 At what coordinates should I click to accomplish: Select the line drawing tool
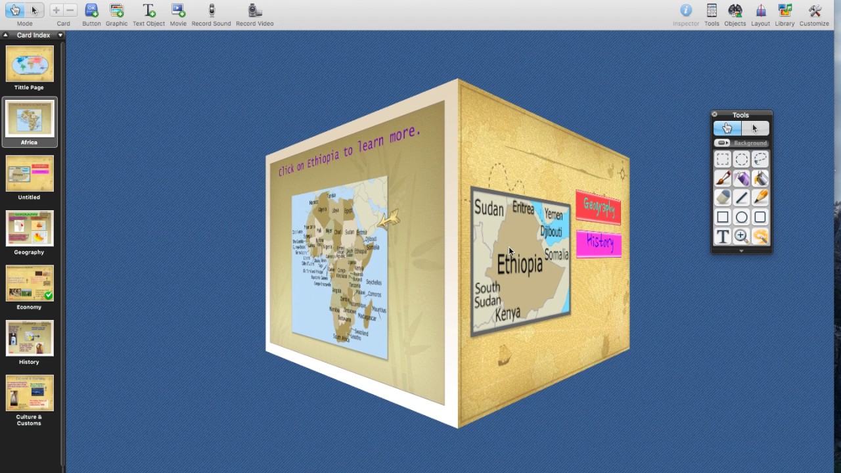coord(741,197)
